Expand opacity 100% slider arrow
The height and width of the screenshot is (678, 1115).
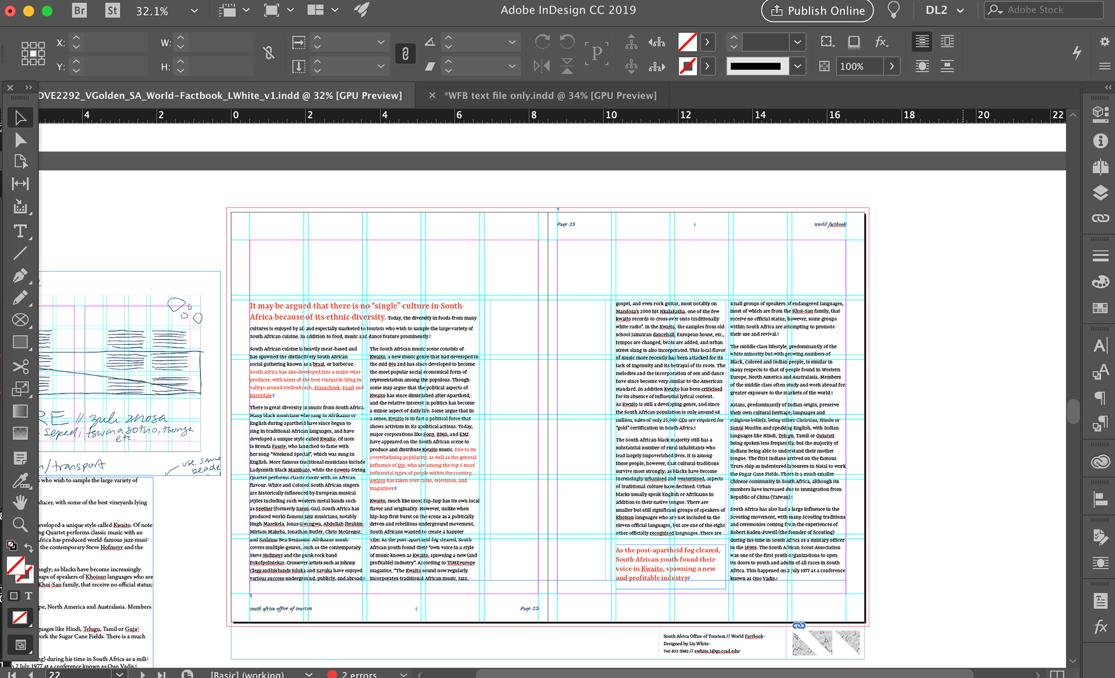coord(892,66)
